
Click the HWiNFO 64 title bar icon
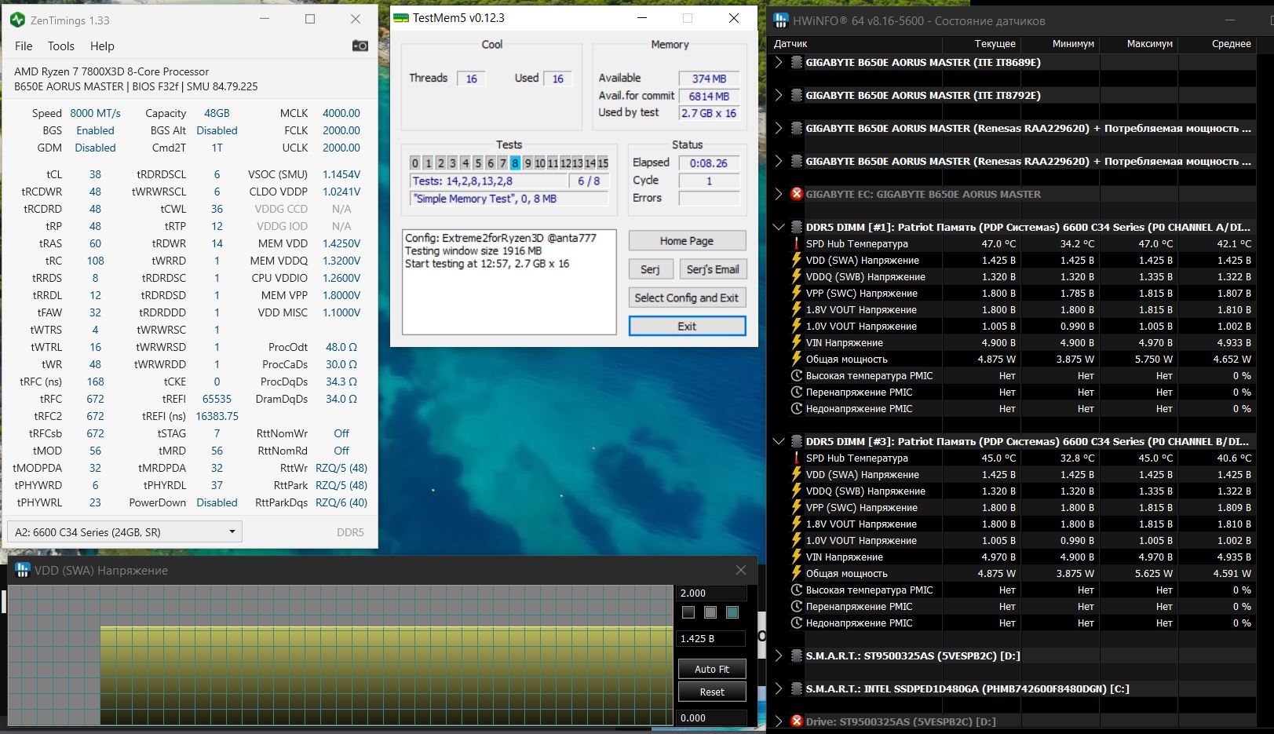pyautogui.click(x=781, y=20)
